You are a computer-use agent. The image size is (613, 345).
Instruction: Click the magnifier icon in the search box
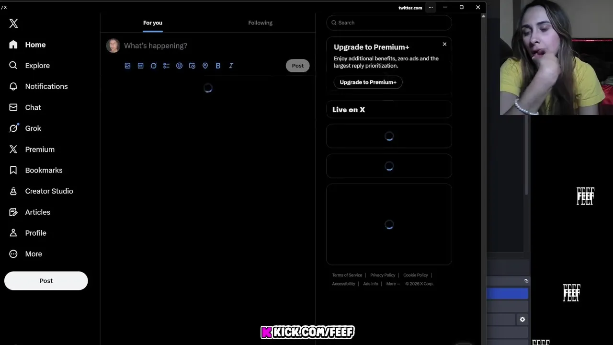pyautogui.click(x=334, y=23)
